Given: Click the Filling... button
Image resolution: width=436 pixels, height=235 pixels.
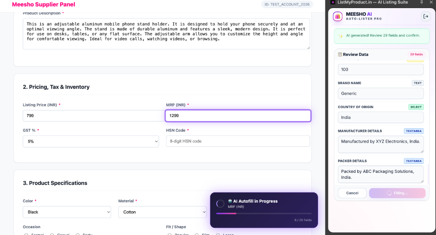Looking at the screenshot, I should 397,193.
